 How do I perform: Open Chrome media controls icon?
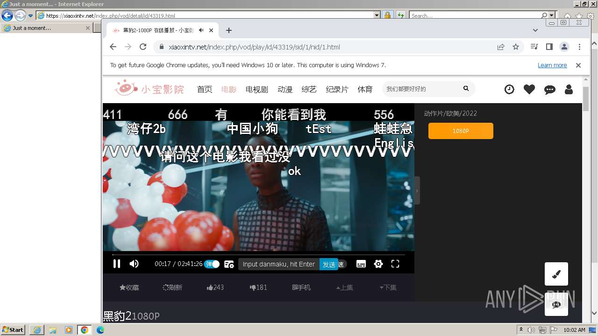point(534,47)
